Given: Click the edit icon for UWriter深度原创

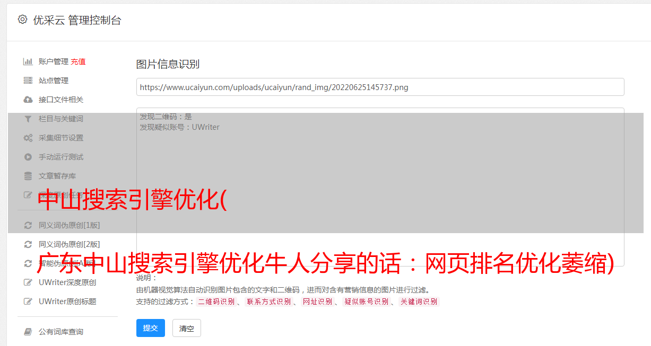Looking at the screenshot, I should (x=28, y=282).
